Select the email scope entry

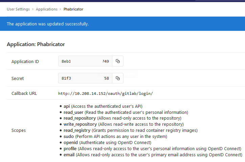click(153, 155)
